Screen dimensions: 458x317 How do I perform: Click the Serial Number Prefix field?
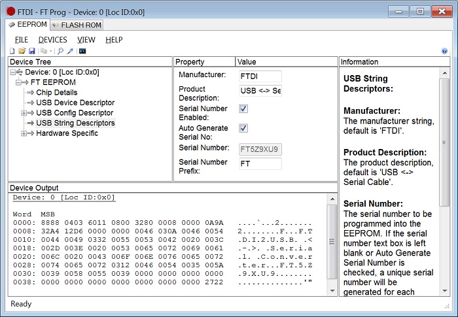(x=260, y=164)
